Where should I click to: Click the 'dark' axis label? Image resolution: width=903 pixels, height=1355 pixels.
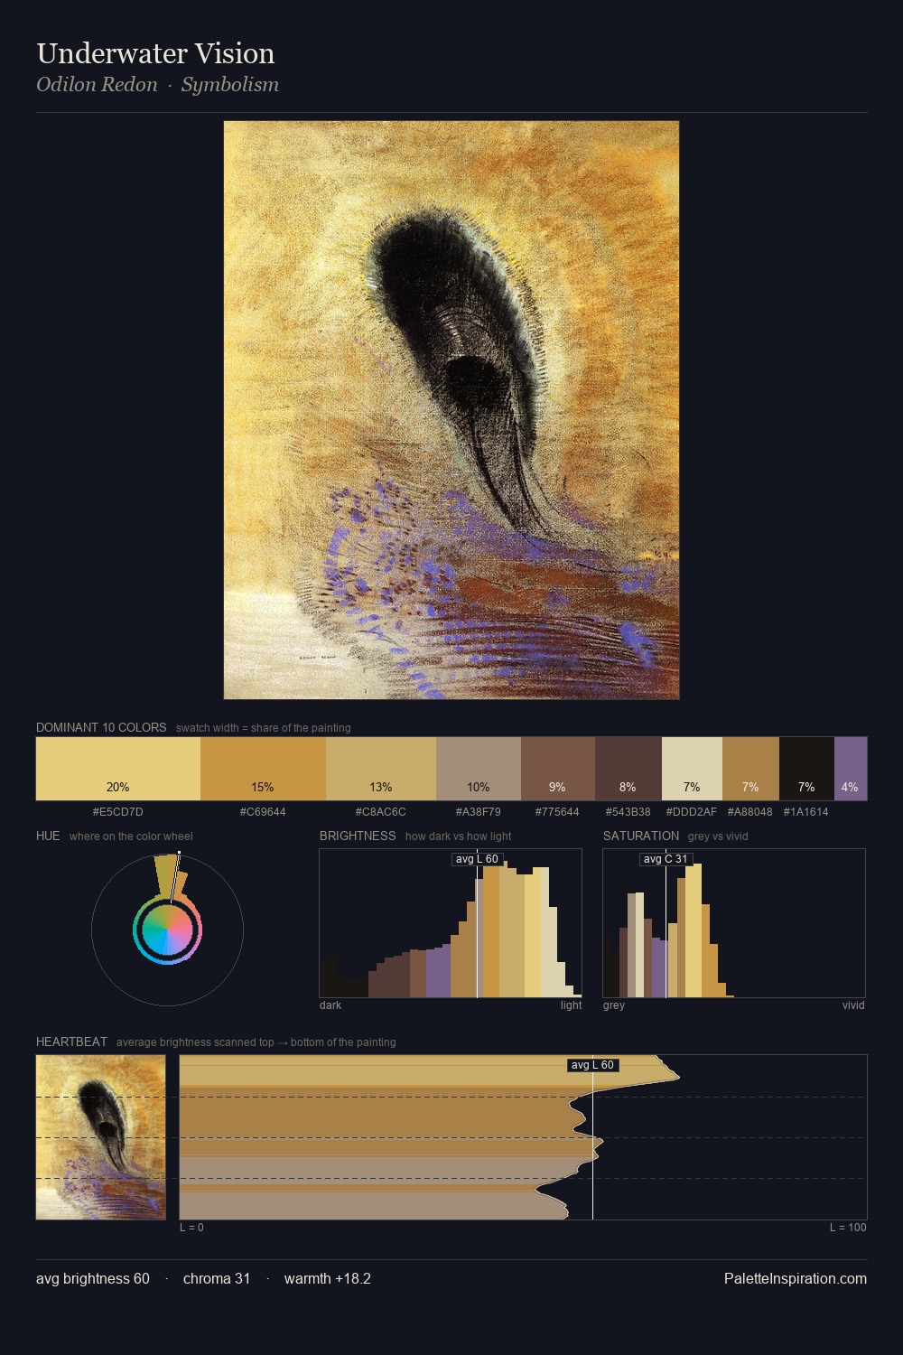[330, 1005]
